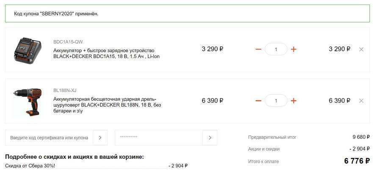Click the BL188N-XJ article code
Viewport: 379px width, 171px height.
point(65,90)
